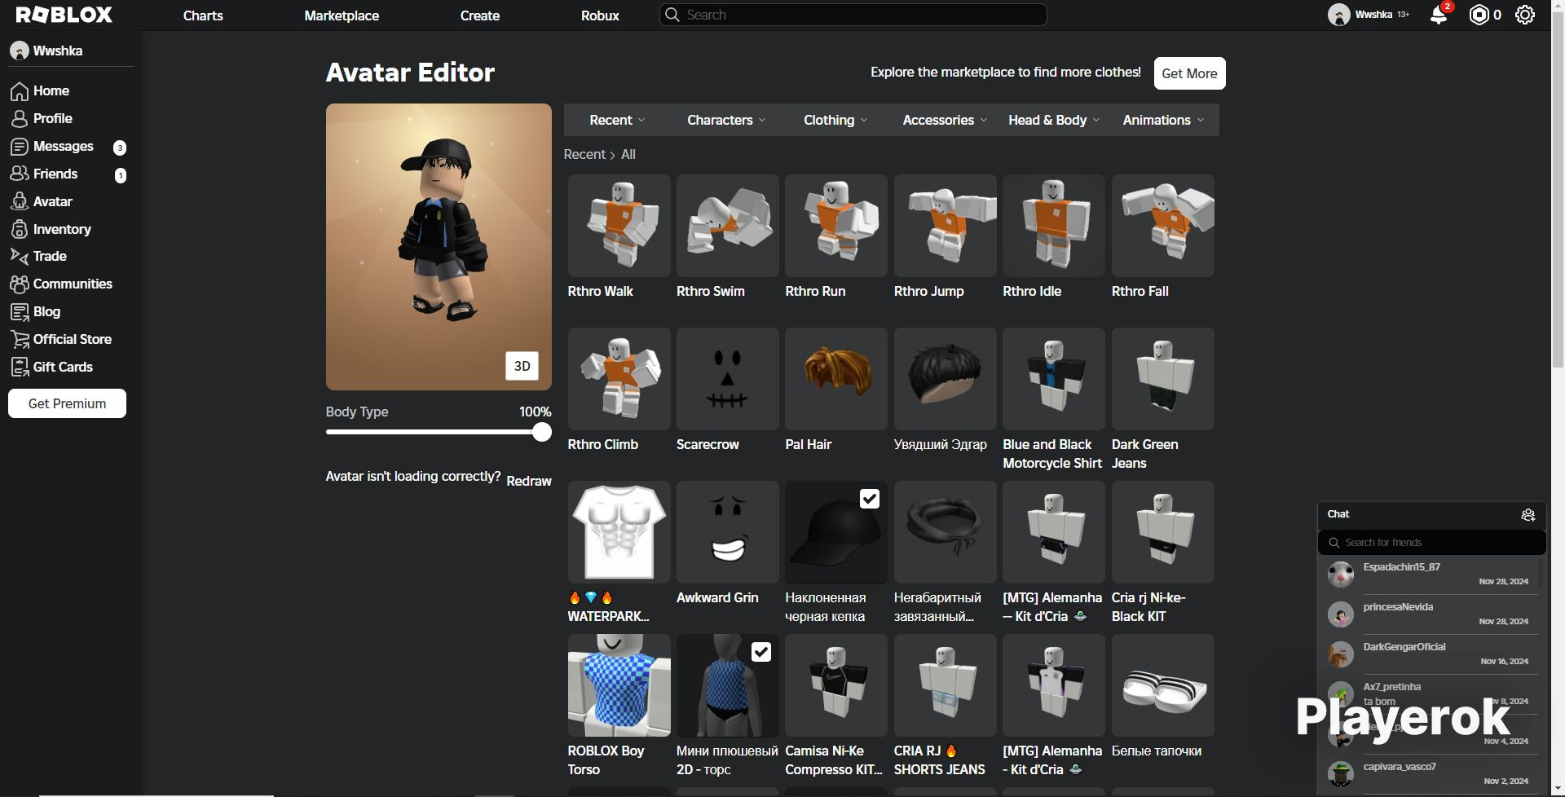Select the Rthro Jump animation thumbnail
1565x797 pixels.
(x=945, y=226)
